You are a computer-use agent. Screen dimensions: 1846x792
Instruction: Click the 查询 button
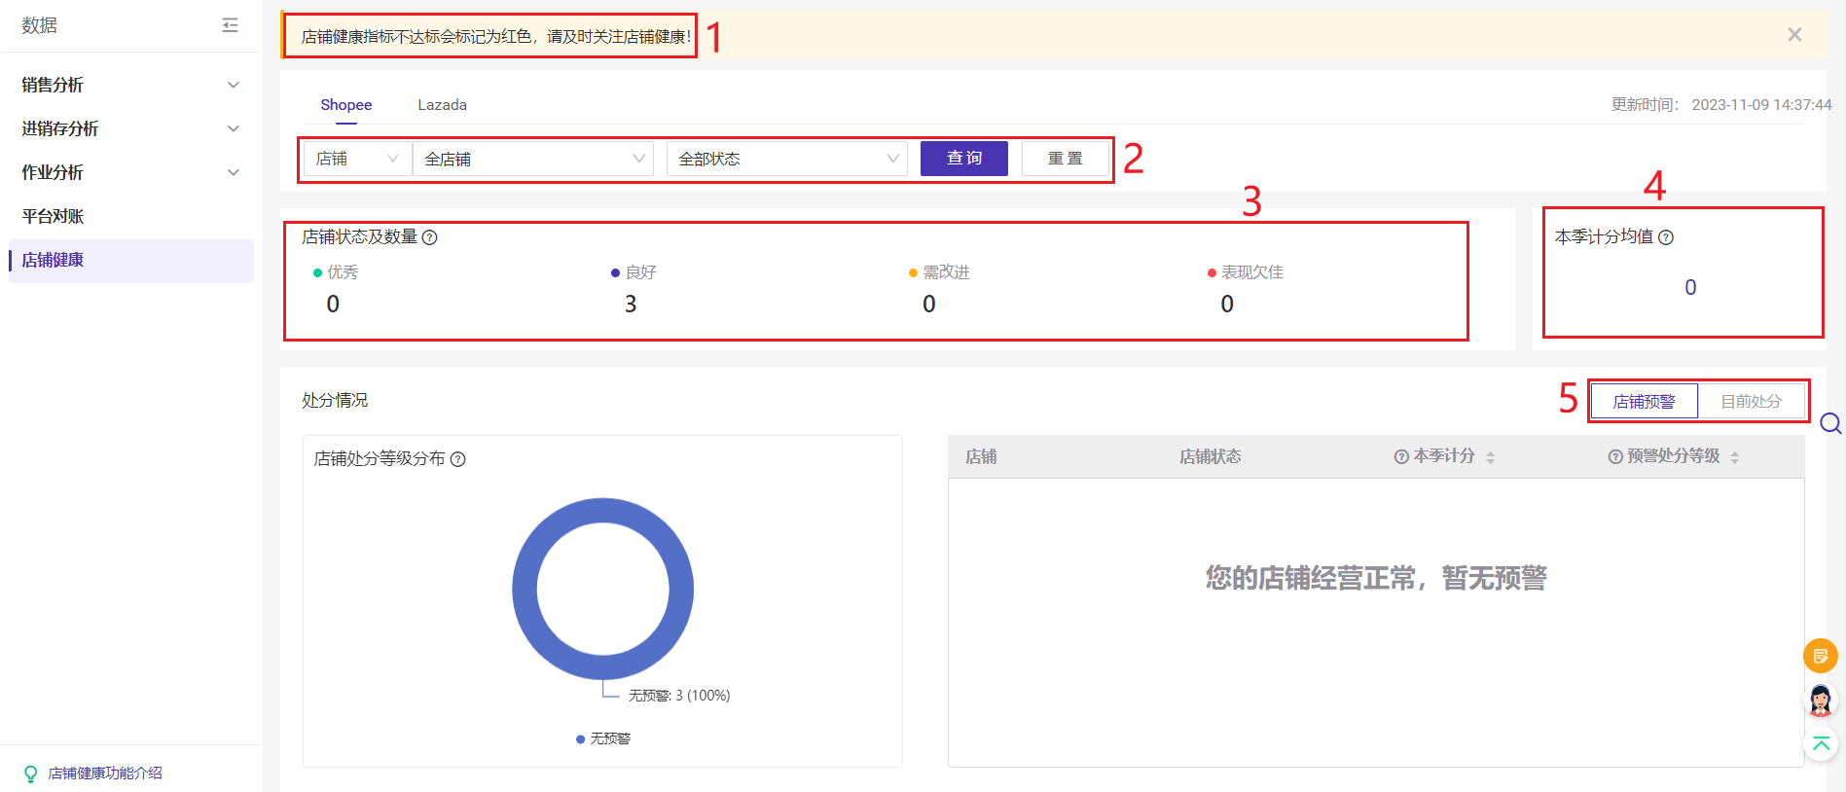pos(963,159)
